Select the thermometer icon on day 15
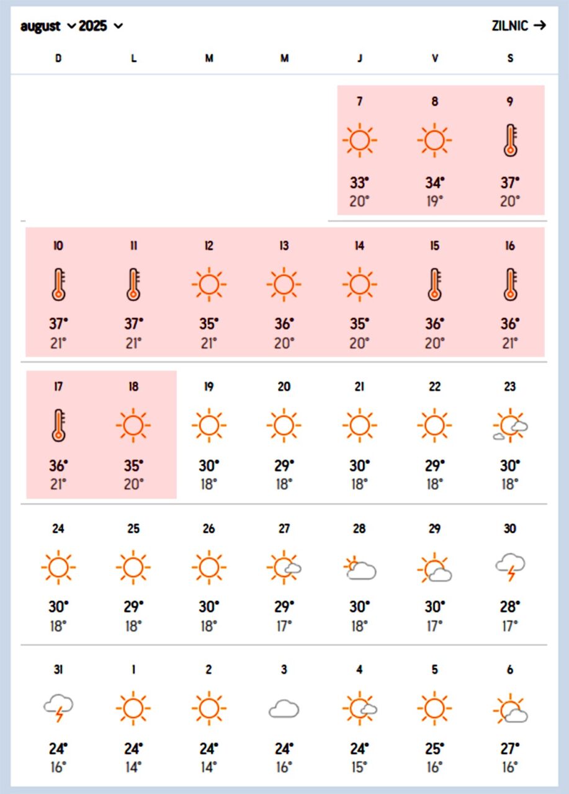Screen dimensions: 569x794 click(x=434, y=285)
